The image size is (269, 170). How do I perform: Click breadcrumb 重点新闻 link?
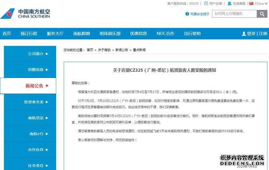139,50
